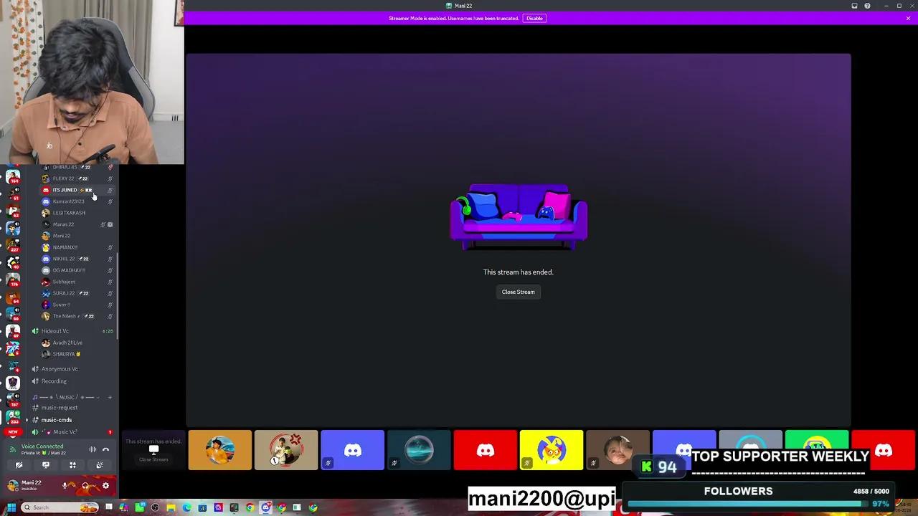Turn on camera in voice panel

click(x=19, y=465)
